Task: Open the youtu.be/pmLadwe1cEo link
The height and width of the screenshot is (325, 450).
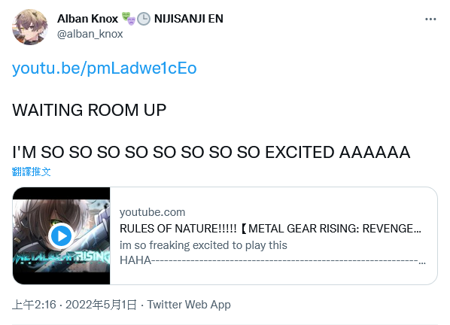Action: 104,68
